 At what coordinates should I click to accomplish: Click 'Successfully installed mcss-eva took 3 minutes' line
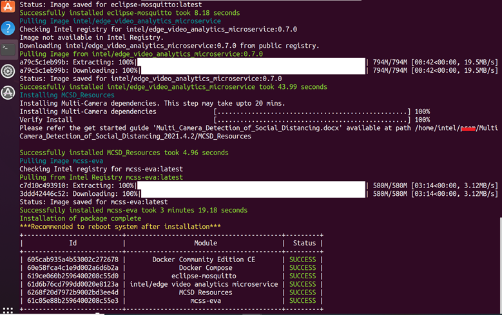pyautogui.click(x=133, y=210)
